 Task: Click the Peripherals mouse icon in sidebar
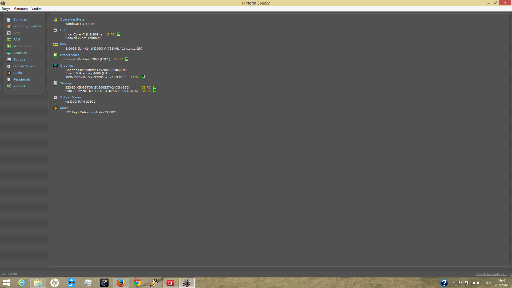[x=9, y=79]
